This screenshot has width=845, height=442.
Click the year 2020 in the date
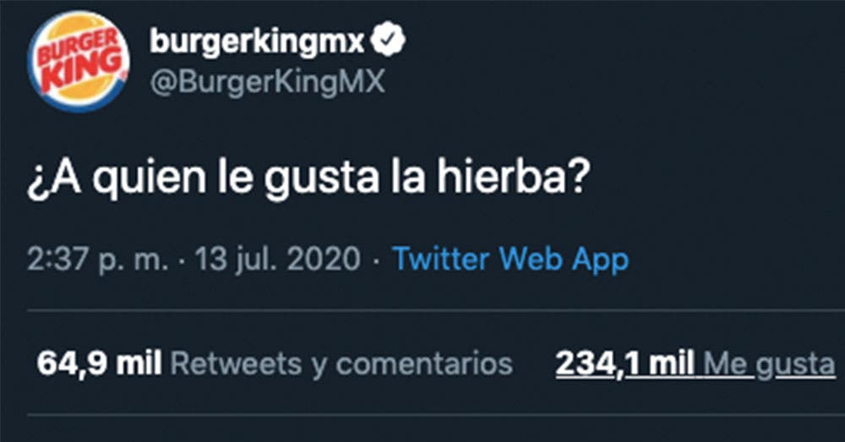pos(324,259)
